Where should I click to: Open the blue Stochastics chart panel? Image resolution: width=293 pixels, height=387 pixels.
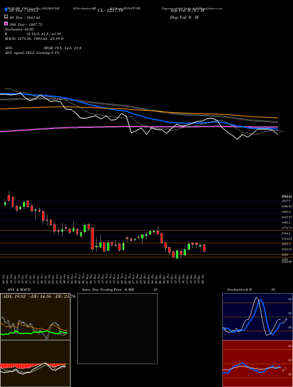click(257, 317)
